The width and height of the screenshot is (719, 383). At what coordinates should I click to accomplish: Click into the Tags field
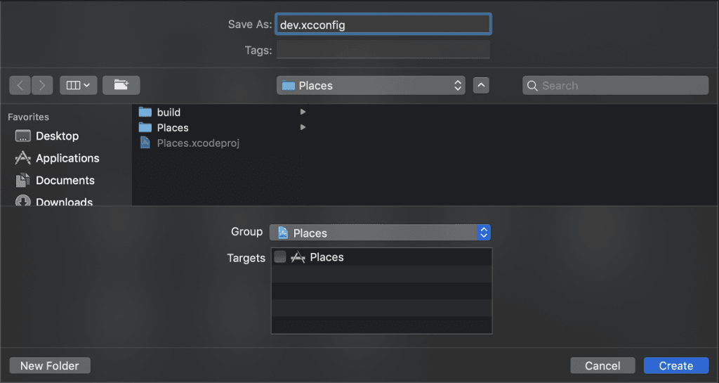coord(383,49)
